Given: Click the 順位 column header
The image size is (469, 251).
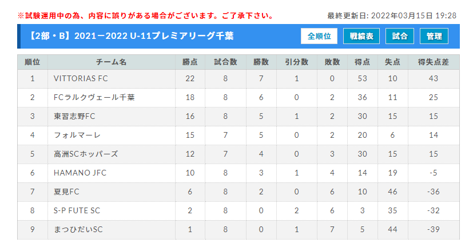Looking at the screenshot, I should click(x=32, y=62).
